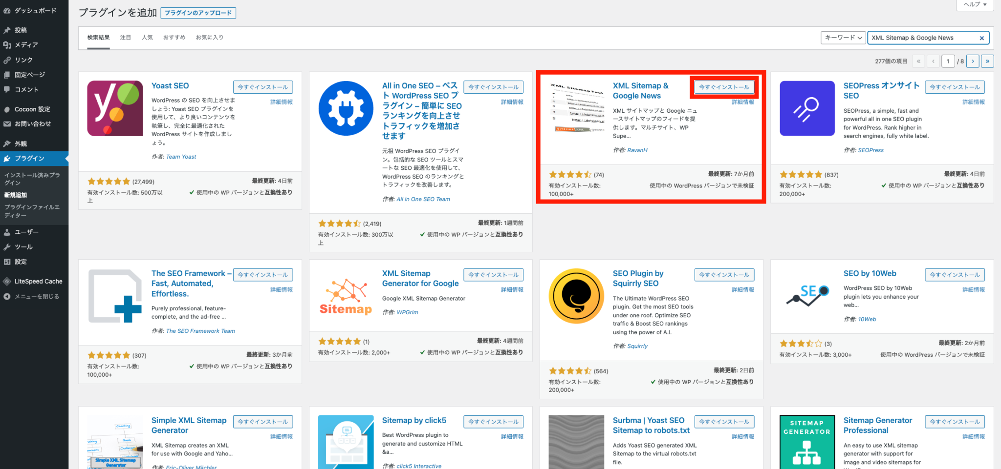The image size is (1001, 469).
Task: Install XML Sitemap & Google News plugin
Action: click(x=724, y=87)
